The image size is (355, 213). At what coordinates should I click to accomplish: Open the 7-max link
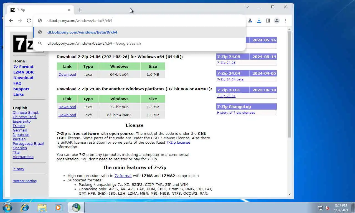click(x=19, y=169)
